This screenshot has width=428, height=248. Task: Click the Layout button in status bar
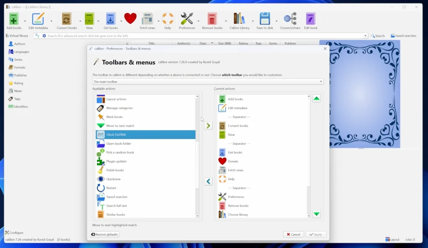point(392,240)
